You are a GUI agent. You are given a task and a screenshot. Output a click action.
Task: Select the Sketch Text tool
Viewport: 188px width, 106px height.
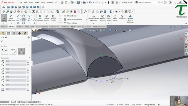coord(35,19)
